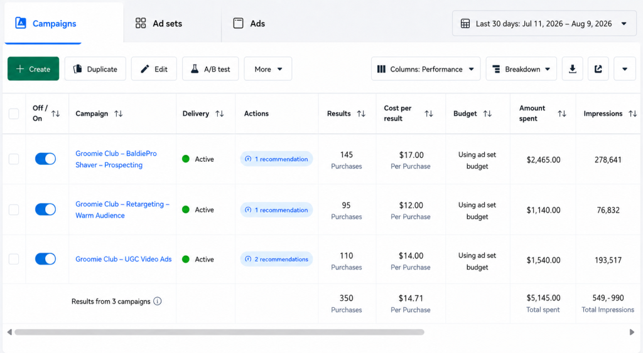The width and height of the screenshot is (643, 353).
Task: Open Columns: Performance dropdown
Action: click(426, 69)
